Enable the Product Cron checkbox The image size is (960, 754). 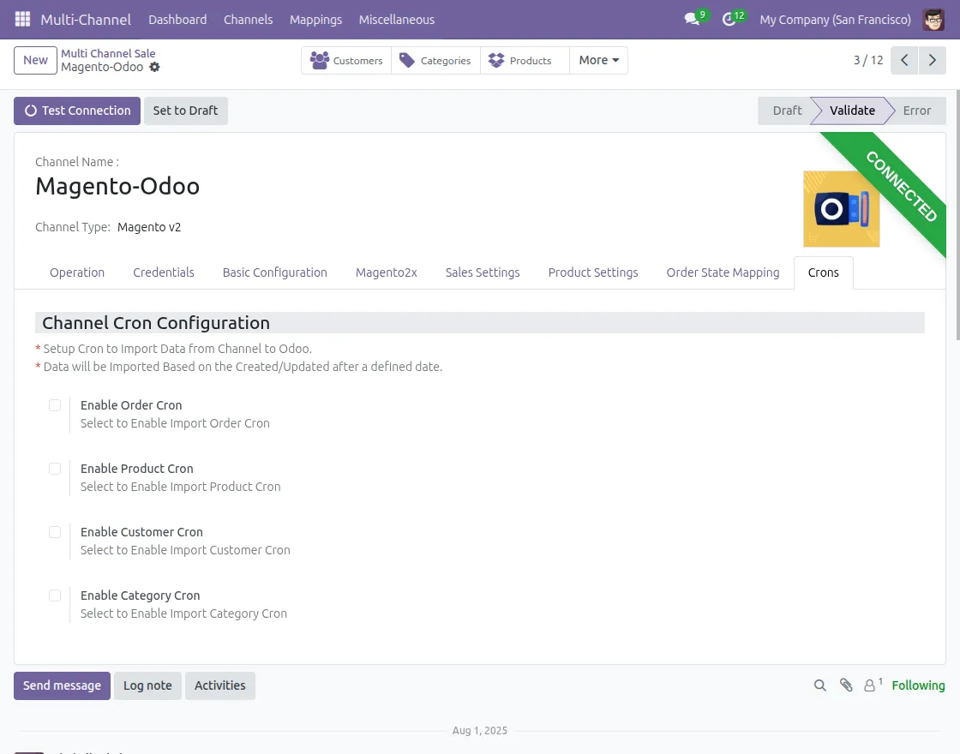tap(55, 469)
